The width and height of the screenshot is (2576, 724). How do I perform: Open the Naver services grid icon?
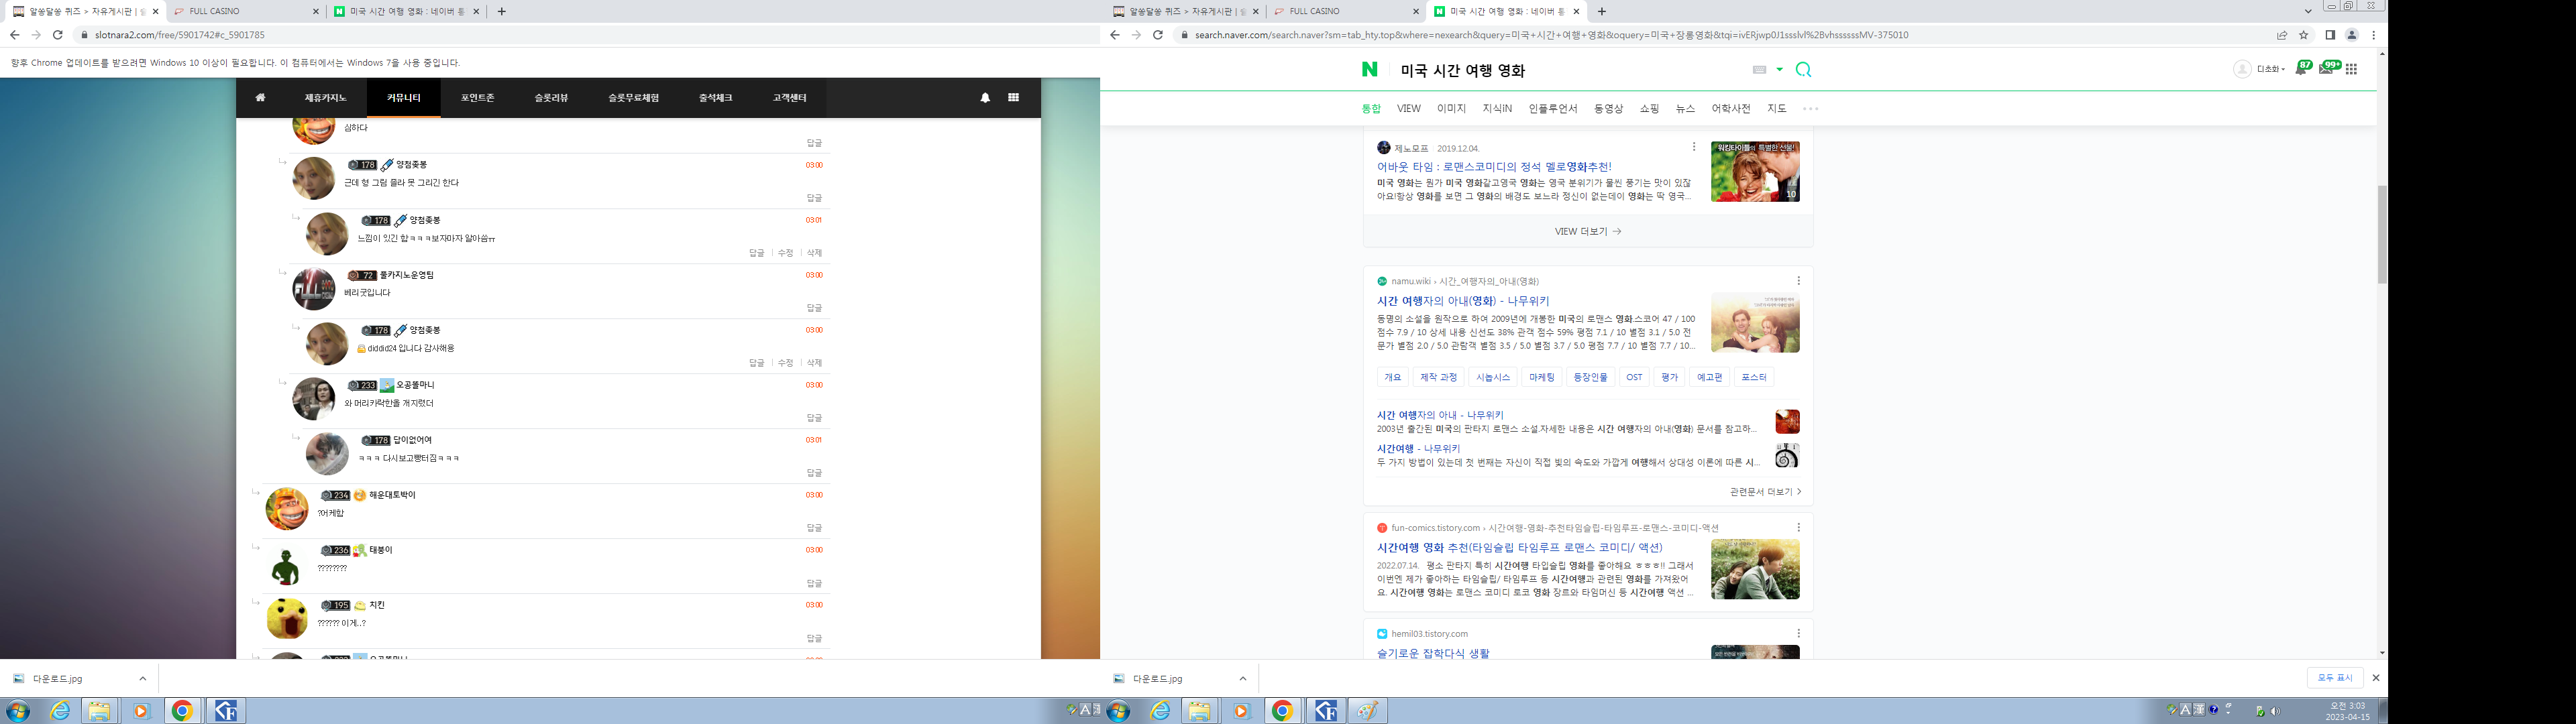coord(2351,69)
